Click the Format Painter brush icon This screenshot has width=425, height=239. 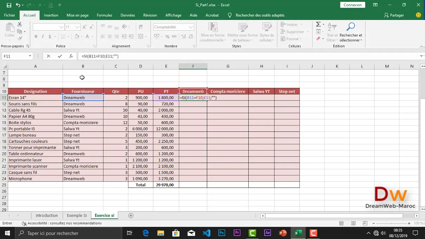tap(20, 39)
